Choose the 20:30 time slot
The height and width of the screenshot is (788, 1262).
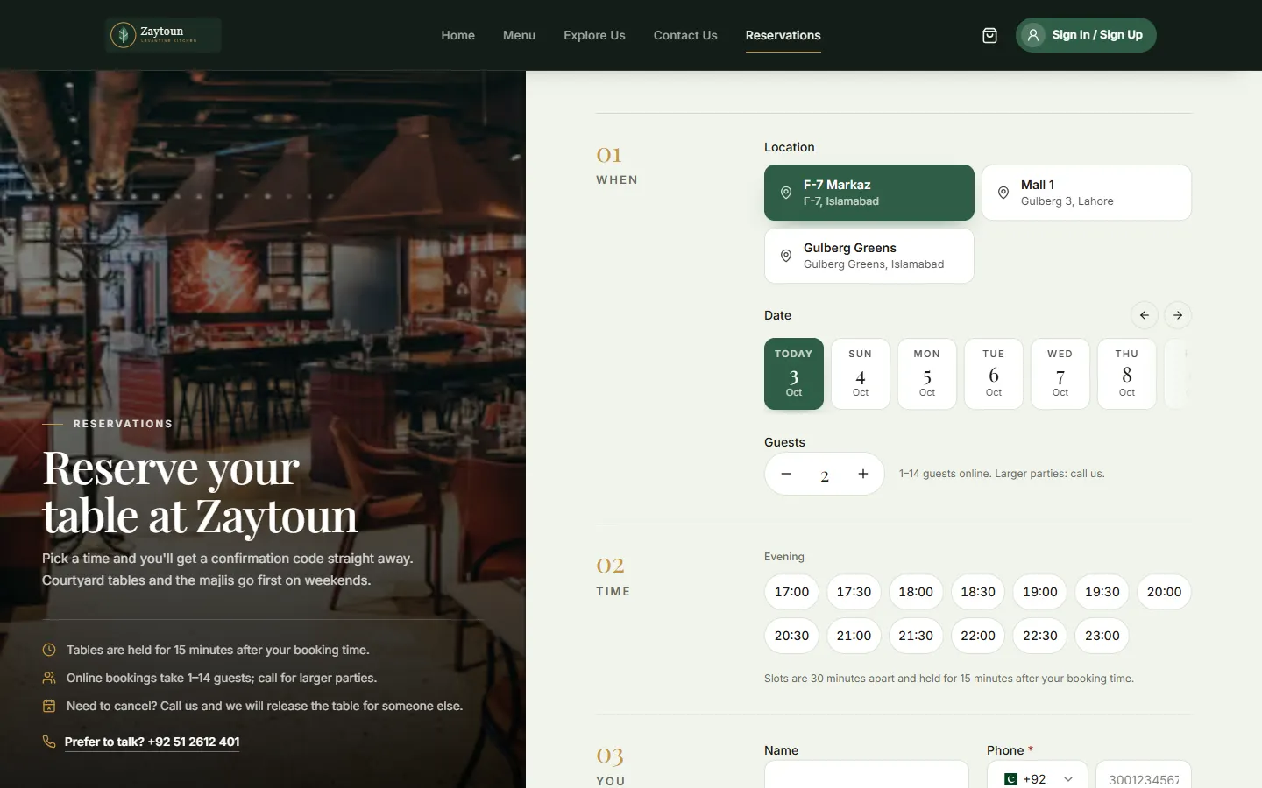pos(791,636)
